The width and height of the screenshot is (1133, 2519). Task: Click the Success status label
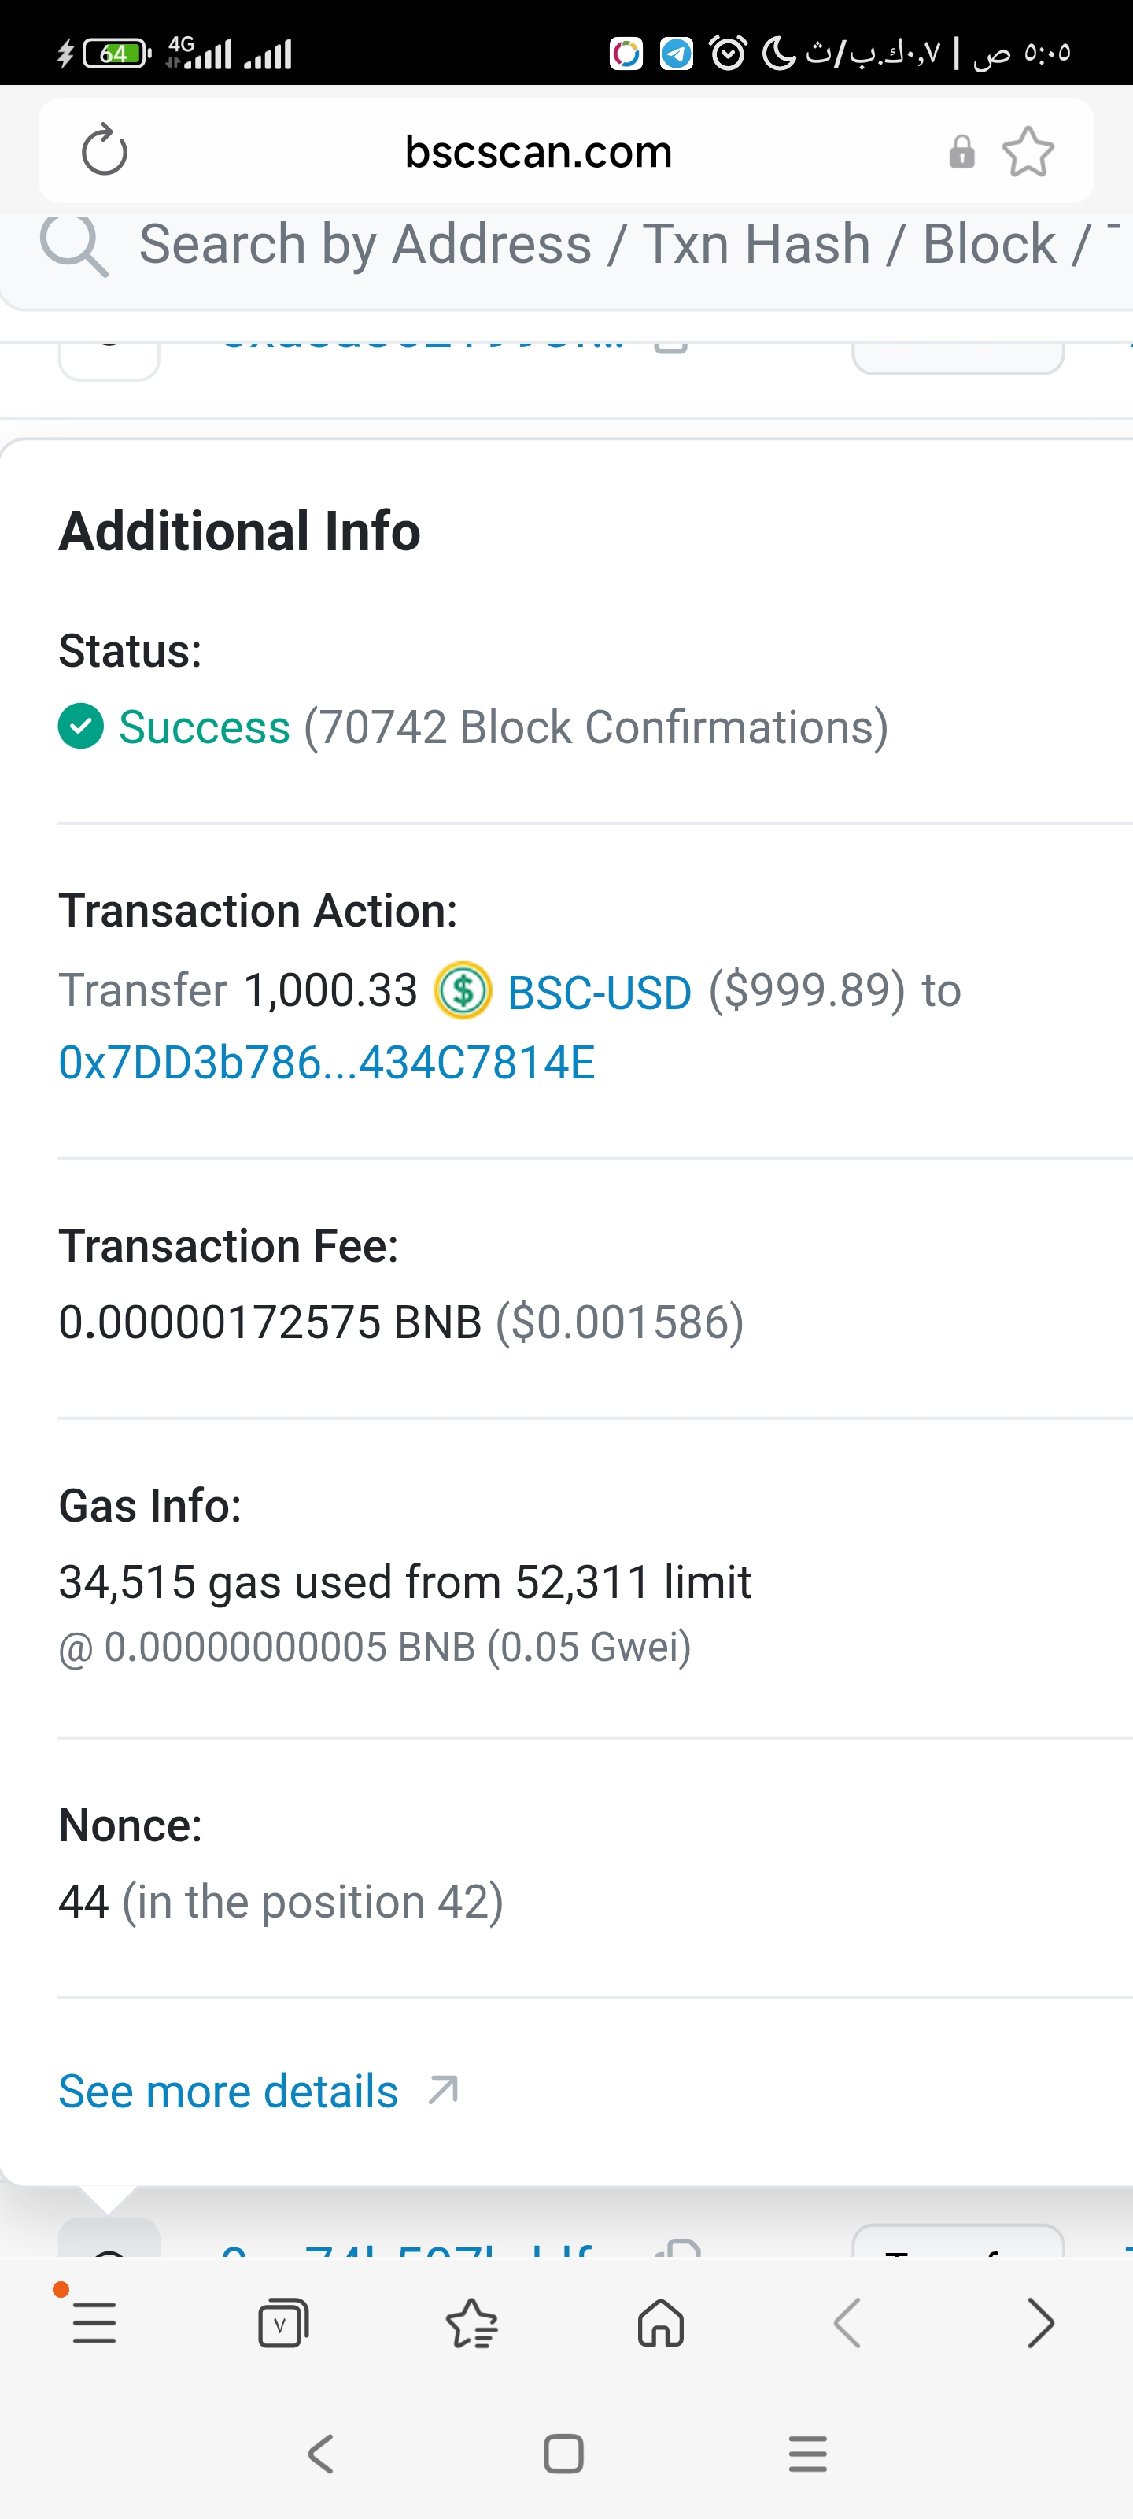[205, 727]
